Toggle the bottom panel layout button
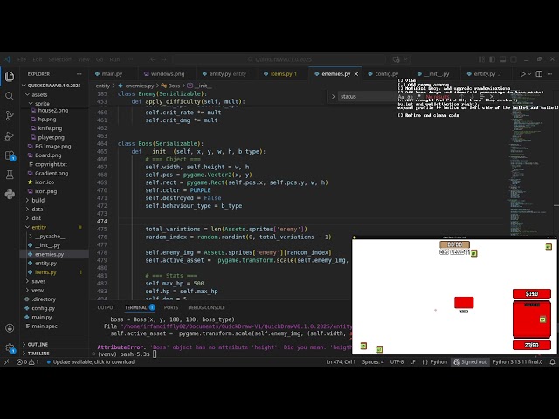Screen dimensions: 559x419 click(503, 59)
